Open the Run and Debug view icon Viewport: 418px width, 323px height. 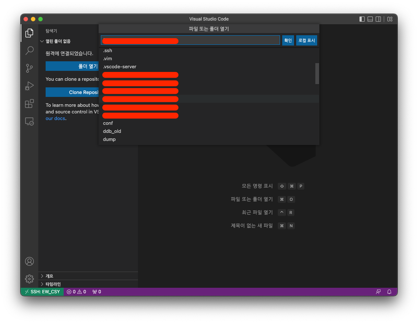pos(29,86)
